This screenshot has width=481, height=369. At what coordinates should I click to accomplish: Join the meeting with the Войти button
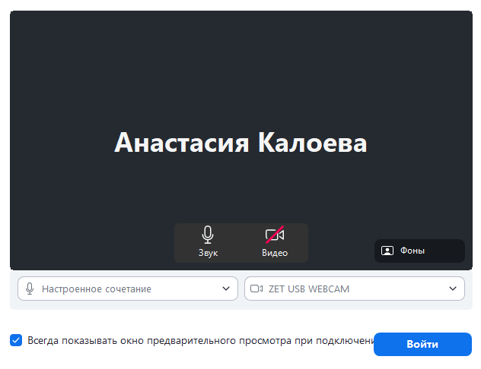tap(422, 344)
